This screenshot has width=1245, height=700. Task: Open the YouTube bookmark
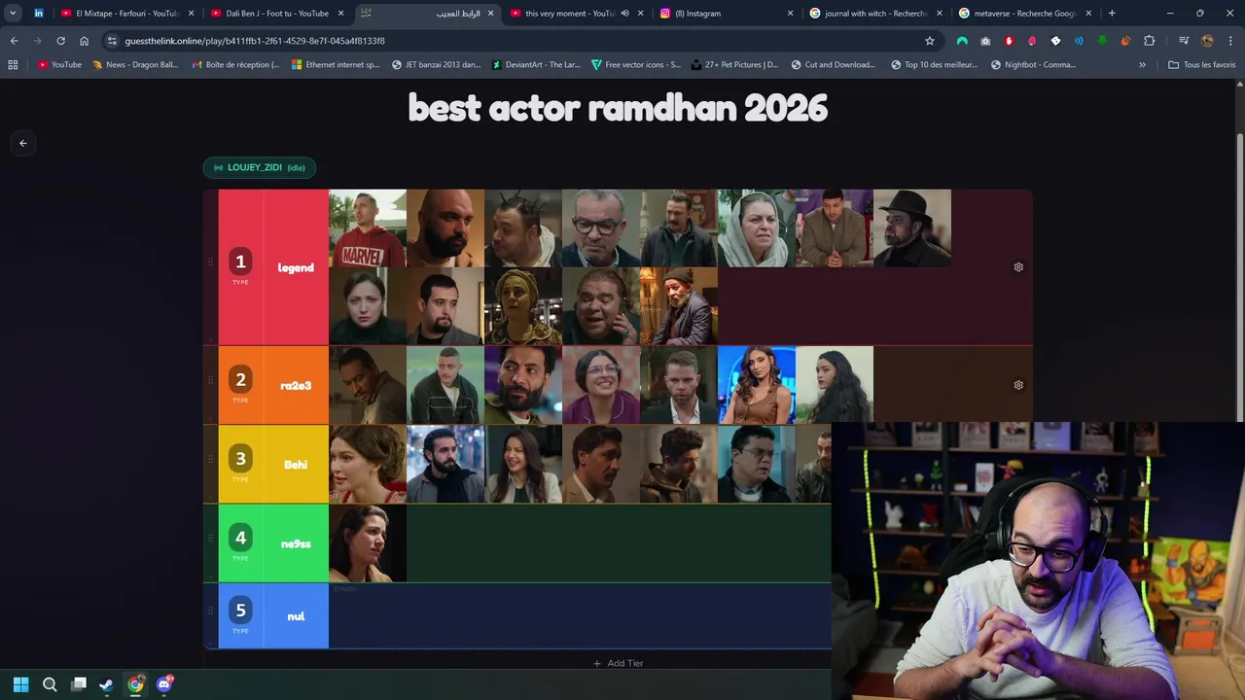tap(60, 65)
